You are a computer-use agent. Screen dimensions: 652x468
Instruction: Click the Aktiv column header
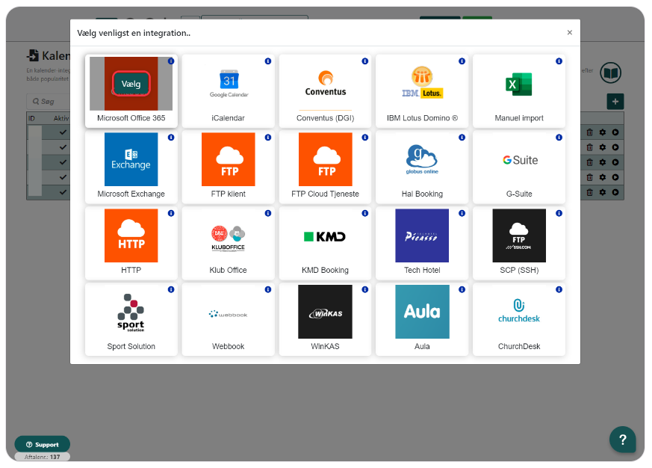(x=61, y=118)
